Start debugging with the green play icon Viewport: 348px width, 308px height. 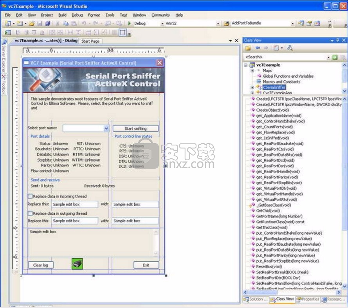click(130, 24)
